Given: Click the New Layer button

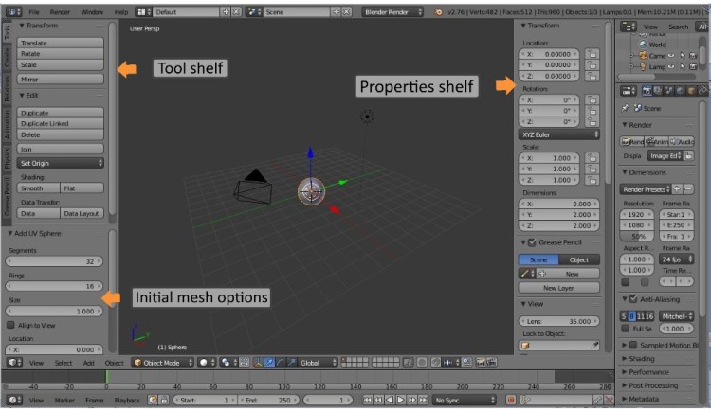Looking at the screenshot, I should pyautogui.click(x=560, y=287).
